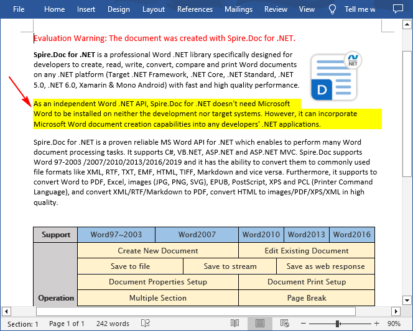Click the zoom out minus button
413x331 pixels.
pos(304,324)
